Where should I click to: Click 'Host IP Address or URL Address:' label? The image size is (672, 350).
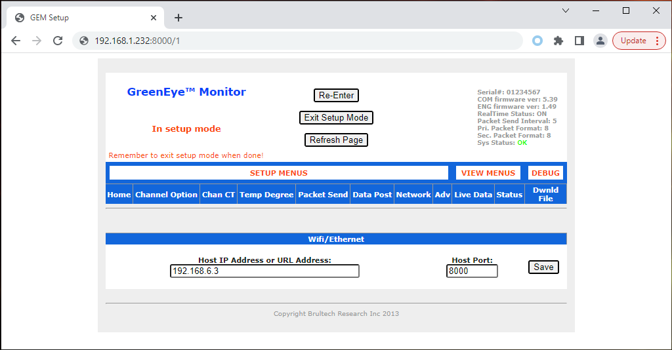click(x=264, y=260)
